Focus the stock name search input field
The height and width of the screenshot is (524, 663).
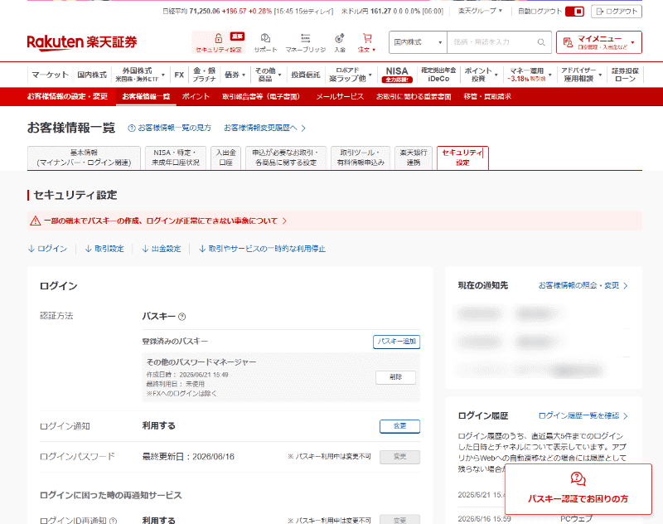[491, 42]
